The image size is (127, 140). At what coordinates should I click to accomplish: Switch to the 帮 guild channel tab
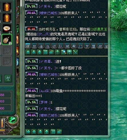coord(74,46)
